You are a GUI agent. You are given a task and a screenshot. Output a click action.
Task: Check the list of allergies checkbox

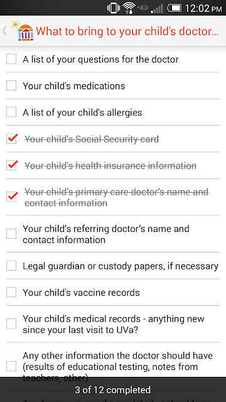point(11,112)
